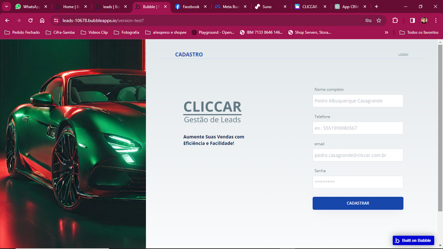Open the aliexpress e shopee folder
The height and width of the screenshot is (249, 443).
166,32
